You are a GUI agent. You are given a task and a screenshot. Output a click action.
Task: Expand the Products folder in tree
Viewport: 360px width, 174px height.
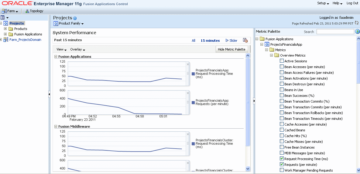pos(5,28)
